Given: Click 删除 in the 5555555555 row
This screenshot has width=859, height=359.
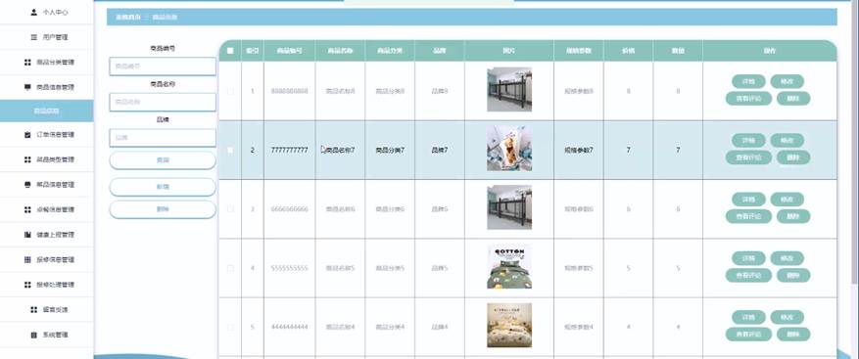Looking at the screenshot, I should (x=793, y=275).
